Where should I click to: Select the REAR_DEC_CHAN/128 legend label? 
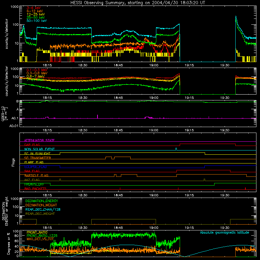click(x=43, y=209)
